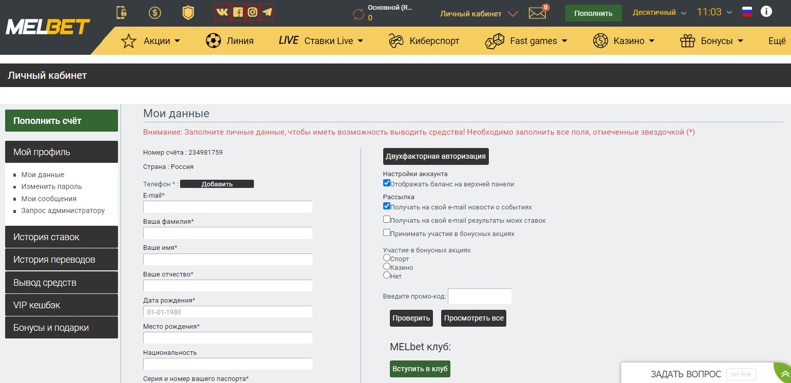Click the Russian flag language icon
791x383 pixels.
[747, 12]
